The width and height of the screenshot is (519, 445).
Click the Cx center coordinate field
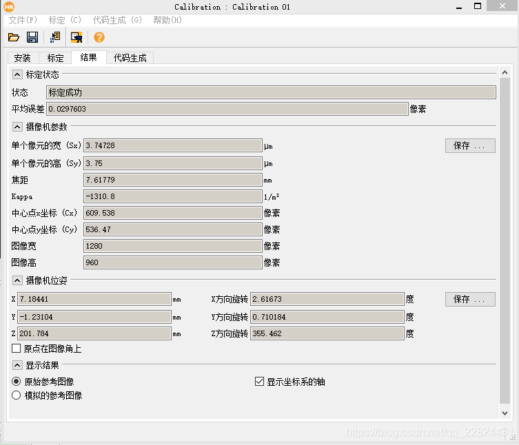[173, 213]
